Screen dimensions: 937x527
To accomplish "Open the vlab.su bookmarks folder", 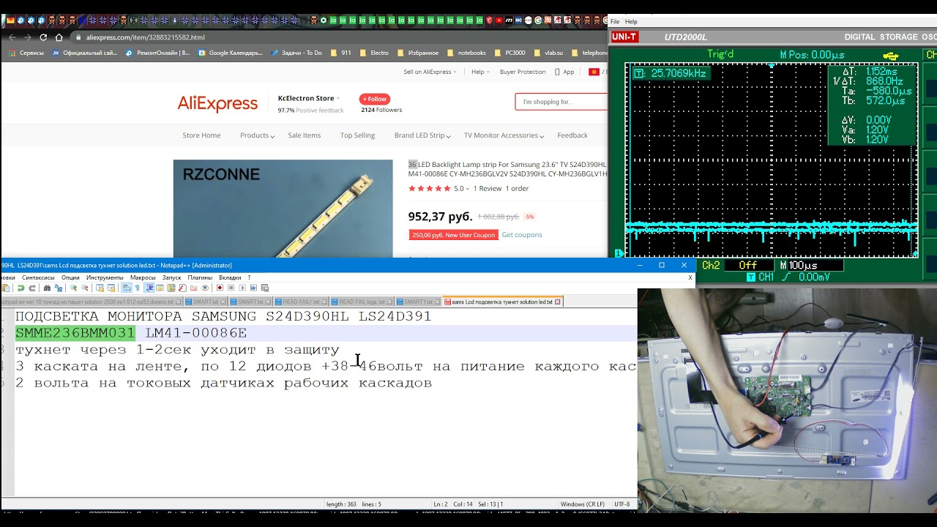I will (548, 53).
